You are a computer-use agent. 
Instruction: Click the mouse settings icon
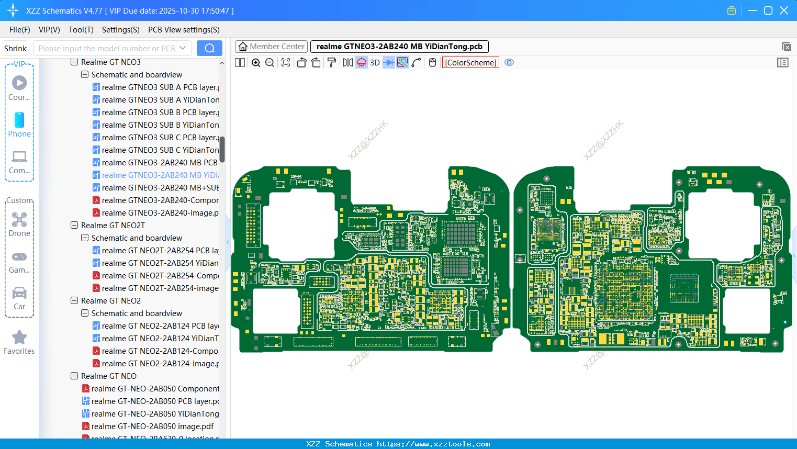432,63
